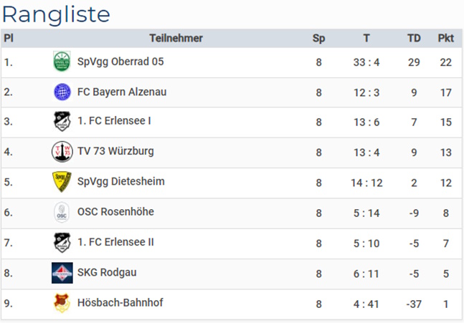Select the Sp column header

[x=318, y=39]
